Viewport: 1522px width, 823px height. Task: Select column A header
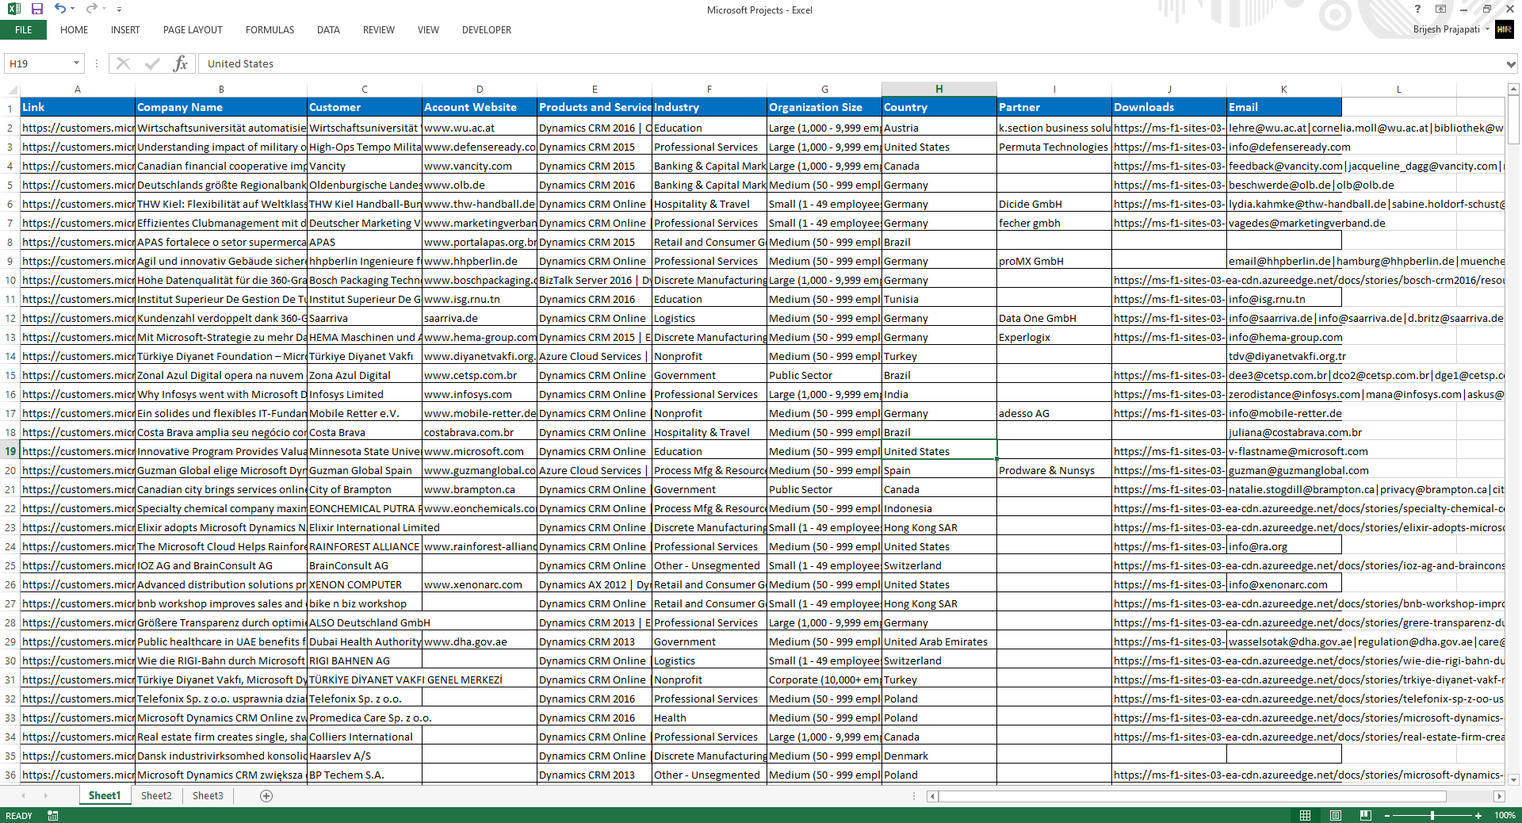pos(78,89)
